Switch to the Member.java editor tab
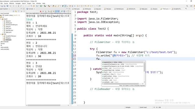The width and height of the screenshot is (195, 109). coord(119,9)
